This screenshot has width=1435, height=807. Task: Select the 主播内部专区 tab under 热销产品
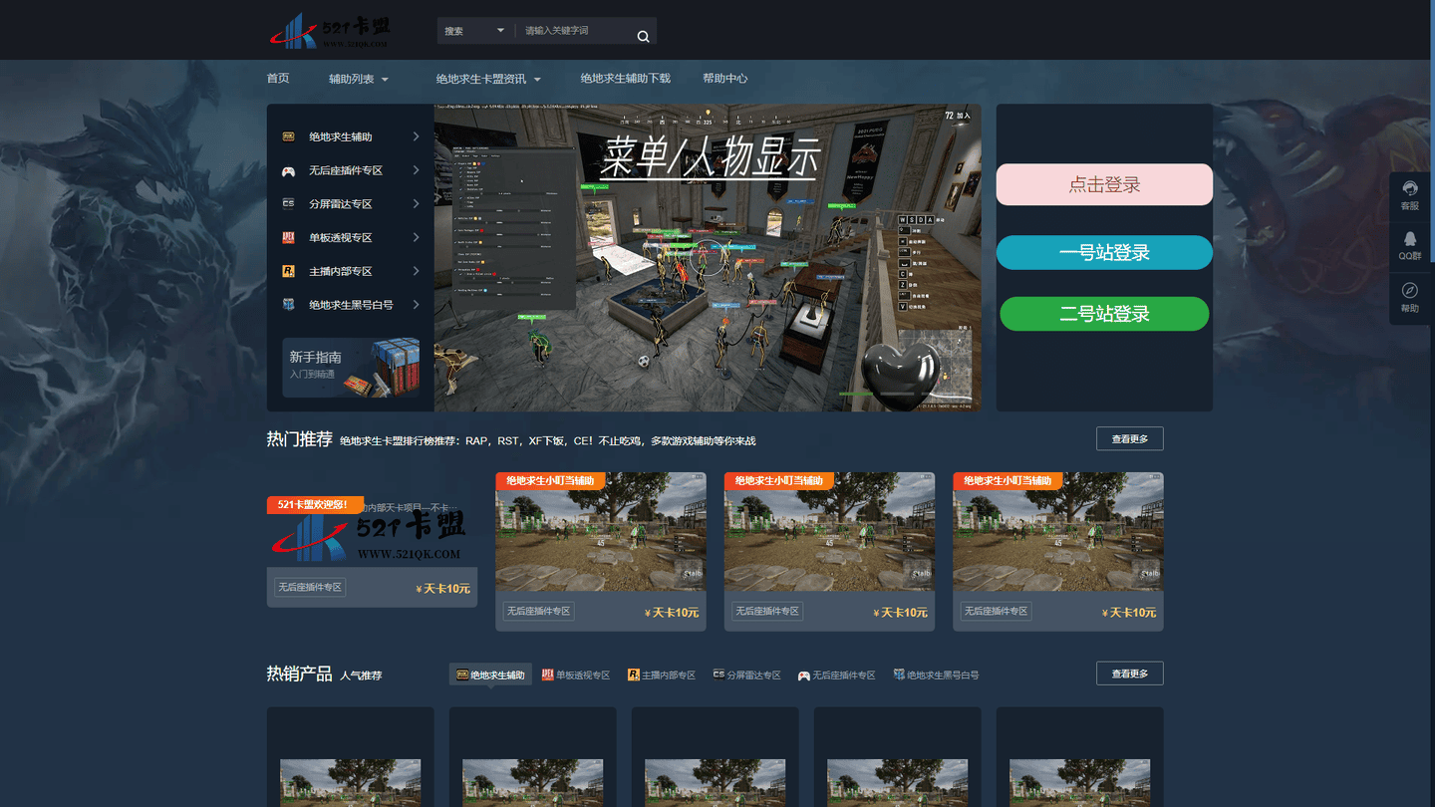tap(662, 674)
